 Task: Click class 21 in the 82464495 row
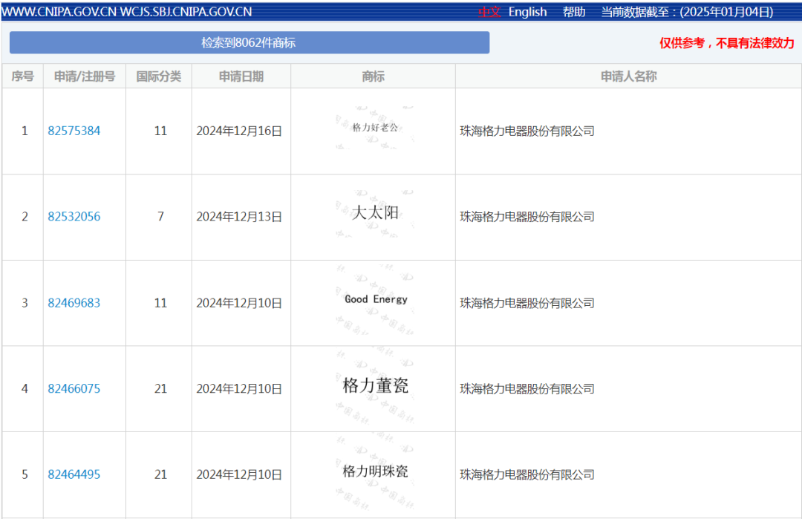pos(160,475)
